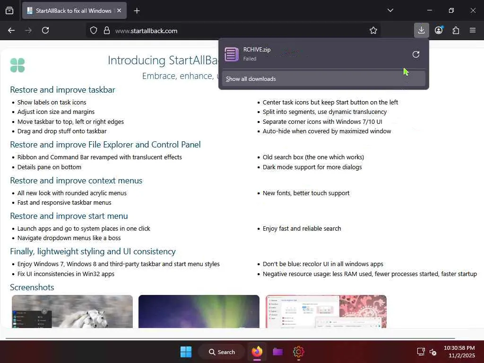Screen dimensions: 484x363
Task: Retry the failed RCHIVE.zip download
Action: tap(416, 55)
